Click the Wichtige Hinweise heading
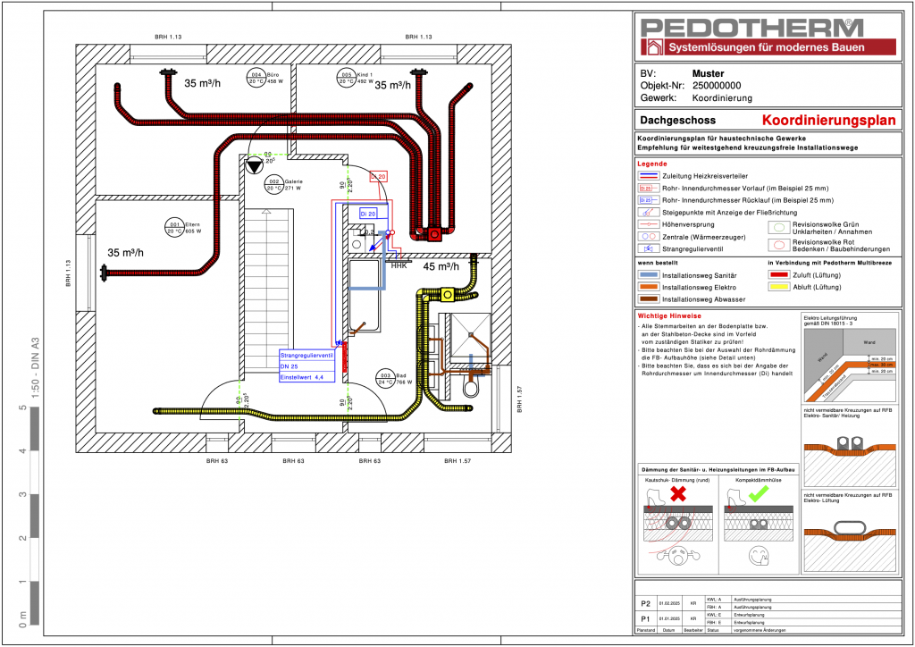The height and width of the screenshot is (647, 915). point(669,315)
